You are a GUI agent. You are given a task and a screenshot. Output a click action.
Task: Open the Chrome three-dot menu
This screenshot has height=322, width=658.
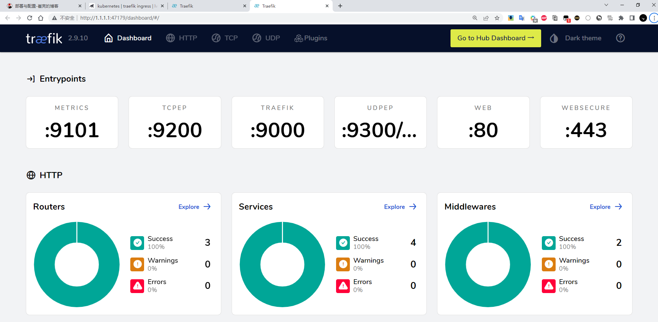click(x=654, y=18)
